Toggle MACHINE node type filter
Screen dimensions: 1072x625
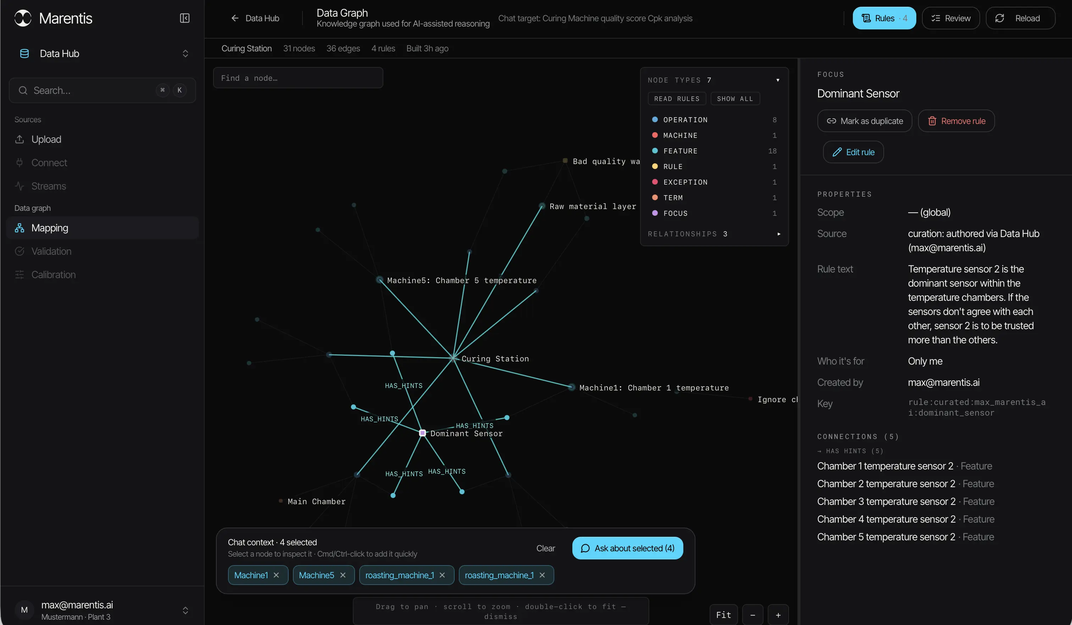tap(714, 135)
